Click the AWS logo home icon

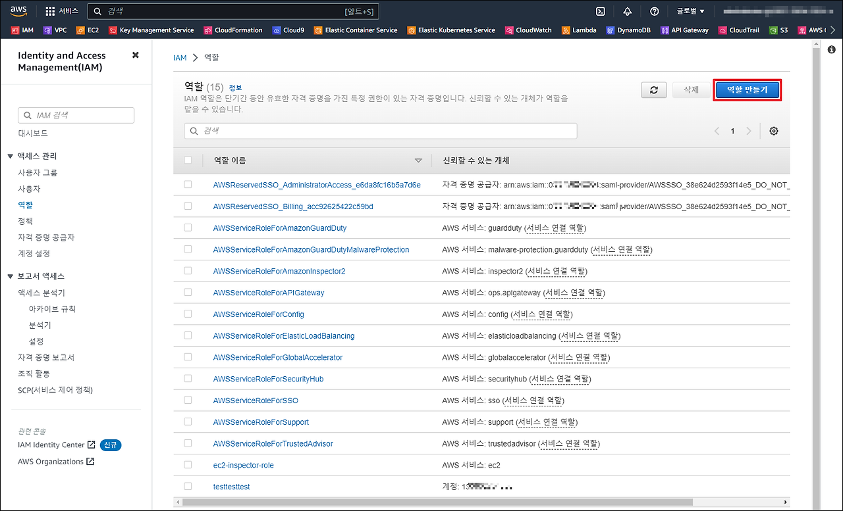18,11
